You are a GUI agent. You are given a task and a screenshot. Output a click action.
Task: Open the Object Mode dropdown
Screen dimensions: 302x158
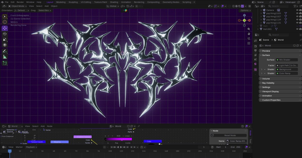(x=18, y=6)
